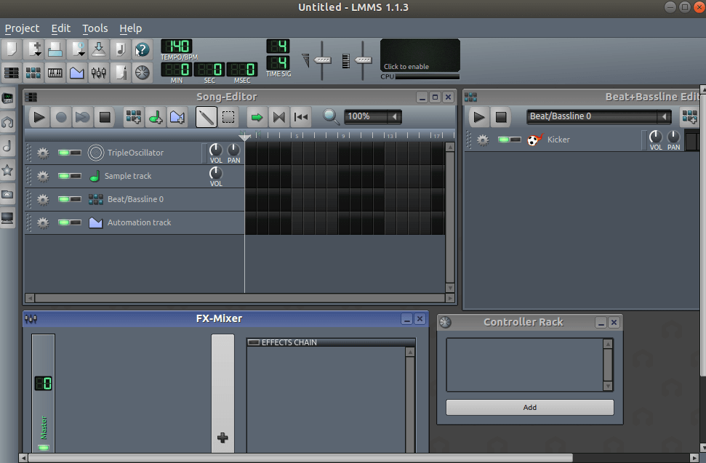The image size is (706, 463).
Task: Show the Beat+Bassline Editor toolbar icon
Action: click(33, 73)
